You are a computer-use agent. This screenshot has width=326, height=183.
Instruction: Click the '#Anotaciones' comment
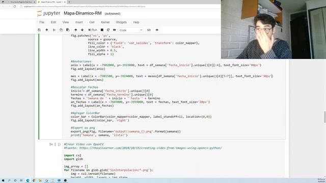point(81,62)
